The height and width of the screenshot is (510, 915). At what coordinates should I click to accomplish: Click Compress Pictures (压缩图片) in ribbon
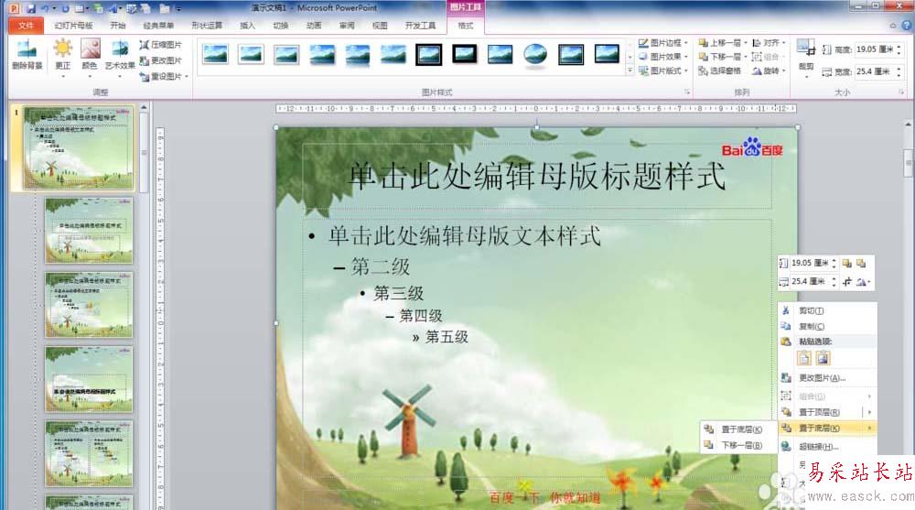tap(160, 45)
